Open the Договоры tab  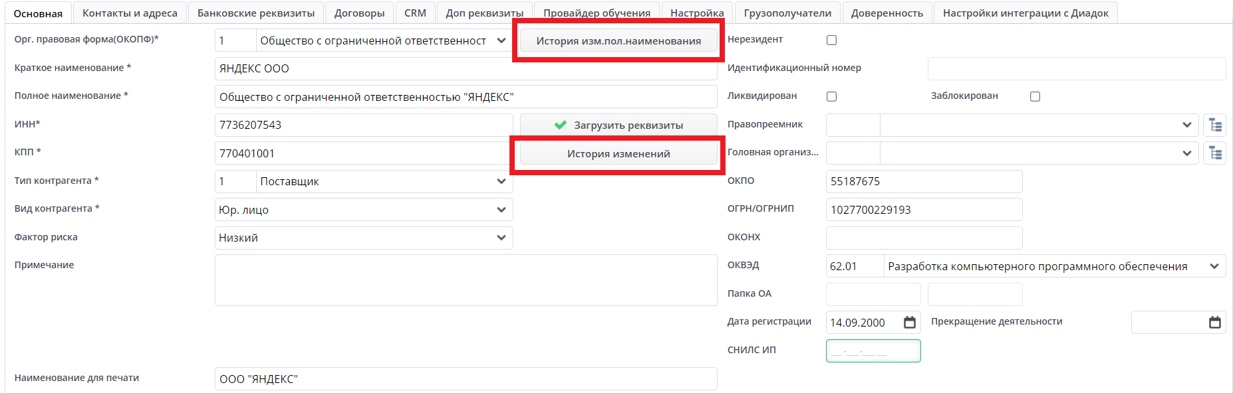(x=359, y=13)
